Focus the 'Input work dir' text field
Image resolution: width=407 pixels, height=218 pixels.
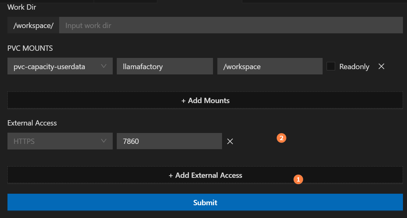click(x=230, y=25)
